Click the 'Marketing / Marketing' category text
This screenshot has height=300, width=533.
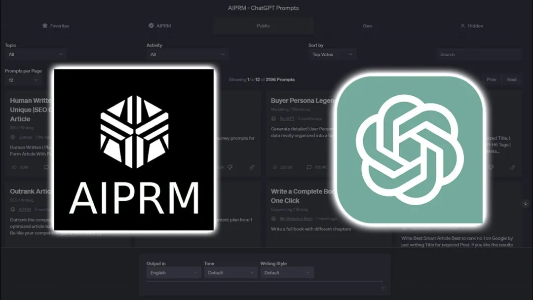pos(290,110)
